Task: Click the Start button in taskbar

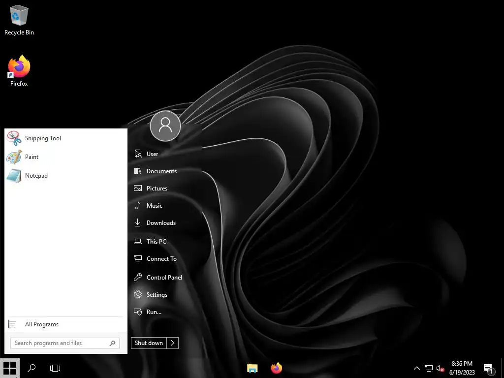Action: coord(10,368)
